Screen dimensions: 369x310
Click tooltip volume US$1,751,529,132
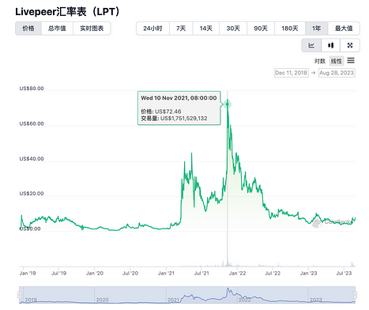(184, 119)
